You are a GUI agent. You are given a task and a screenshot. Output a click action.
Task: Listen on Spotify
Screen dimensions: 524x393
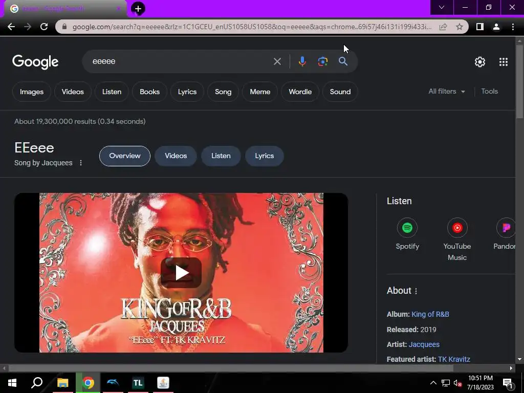point(407,234)
